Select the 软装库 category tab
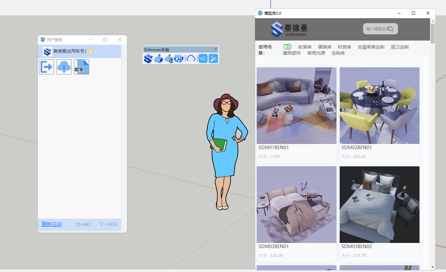This screenshot has height=272, width=446. [x=305, y=47]
